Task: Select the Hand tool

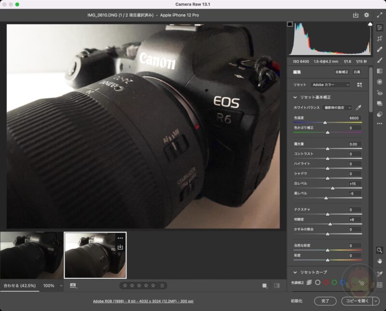Action: [x=379, y=261]
